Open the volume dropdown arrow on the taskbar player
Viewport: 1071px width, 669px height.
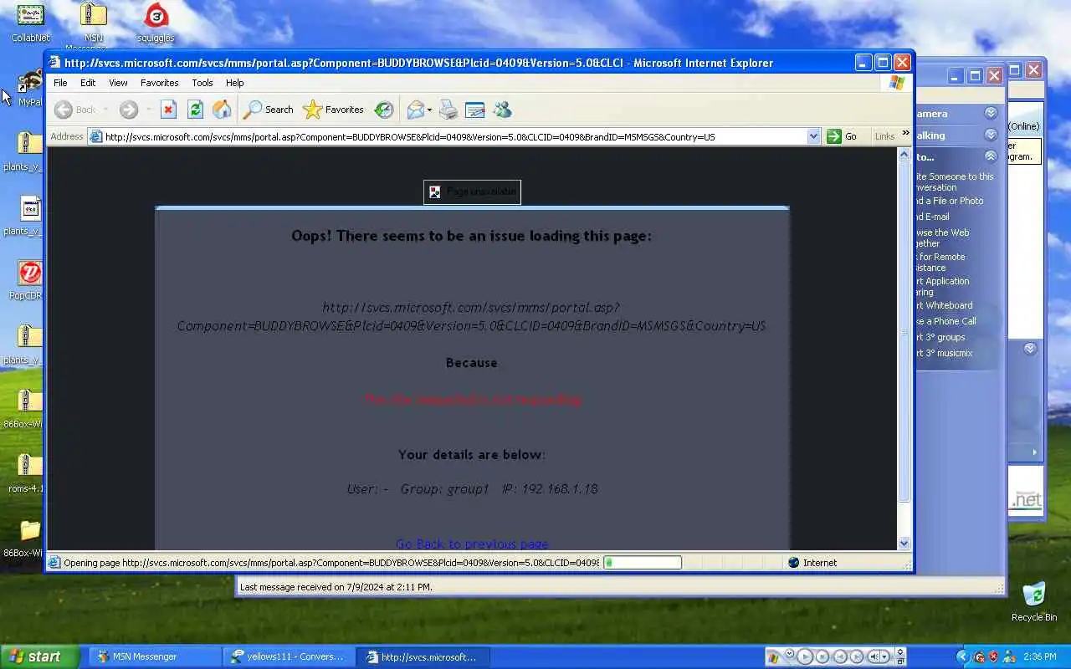[x=885, y=656]
